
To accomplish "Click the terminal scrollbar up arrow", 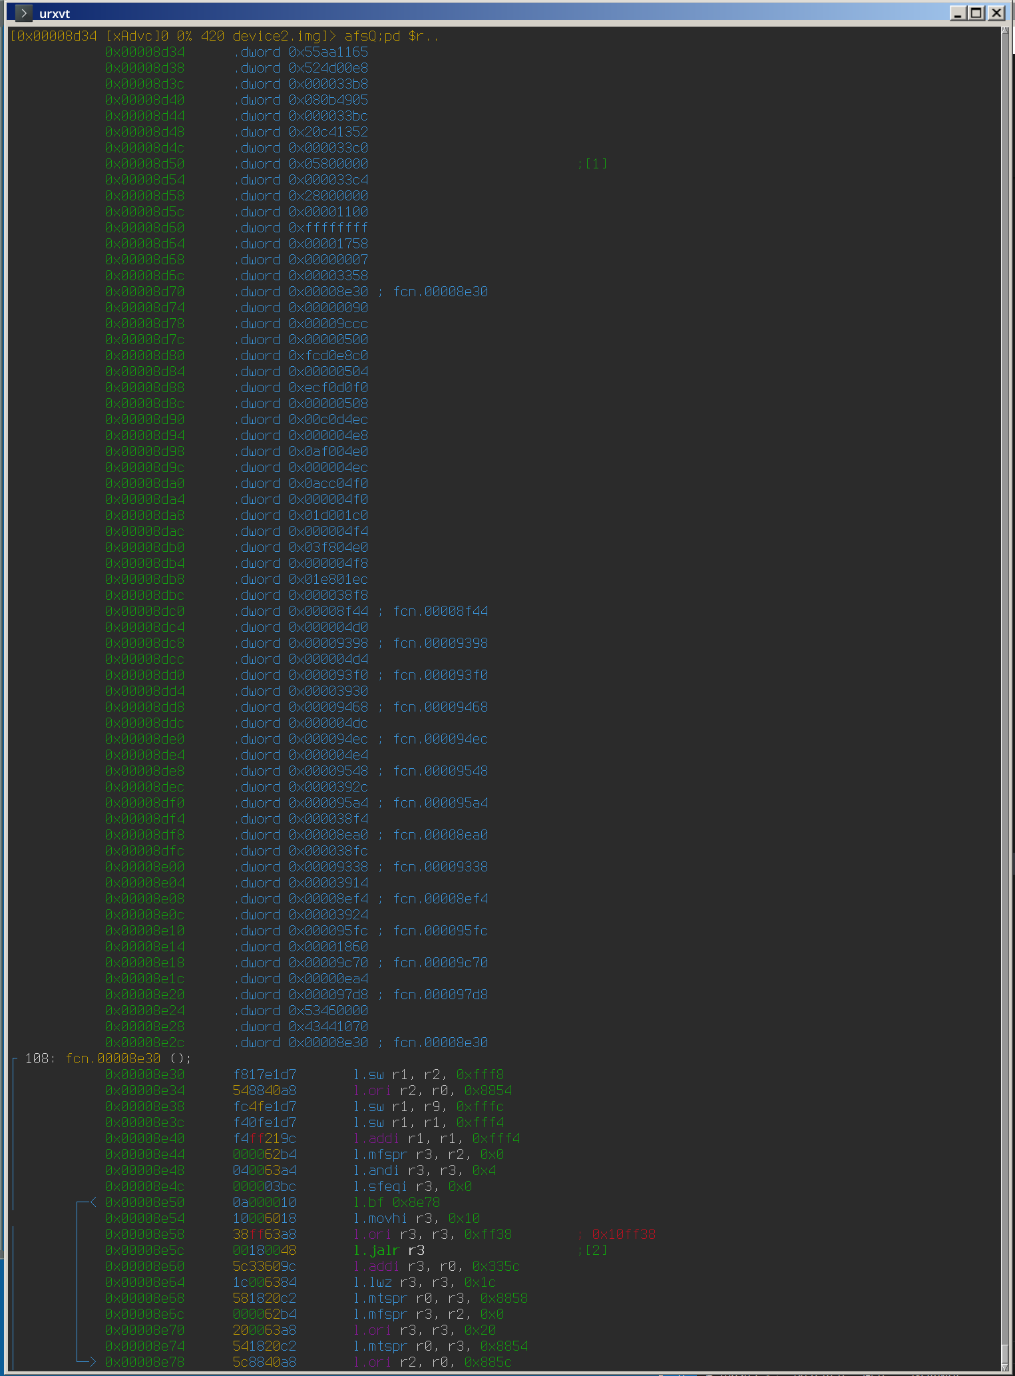I will pyautogui.click(x=1005, y=31).
